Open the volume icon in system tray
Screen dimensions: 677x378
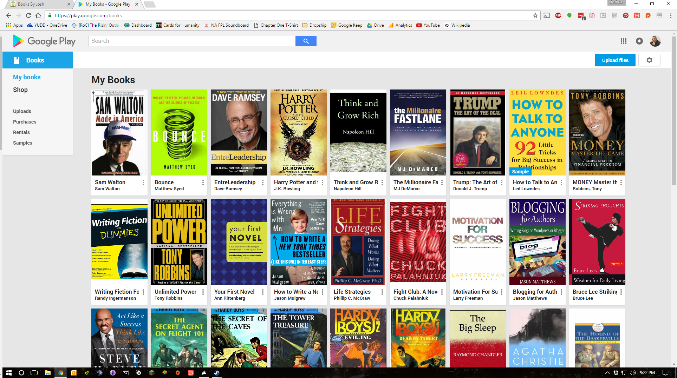pos(633,373)
